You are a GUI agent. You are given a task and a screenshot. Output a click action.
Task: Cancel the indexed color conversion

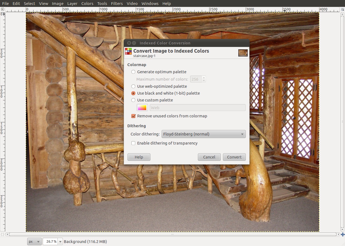pyautogui.click(x=209, y=157)
